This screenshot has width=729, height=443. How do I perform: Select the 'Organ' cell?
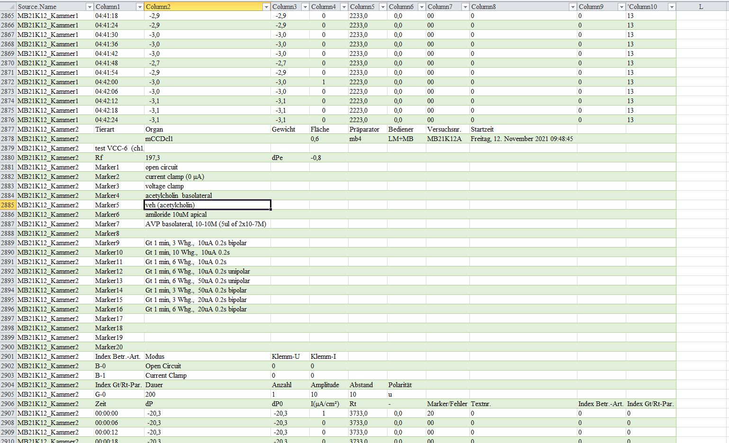207,129
